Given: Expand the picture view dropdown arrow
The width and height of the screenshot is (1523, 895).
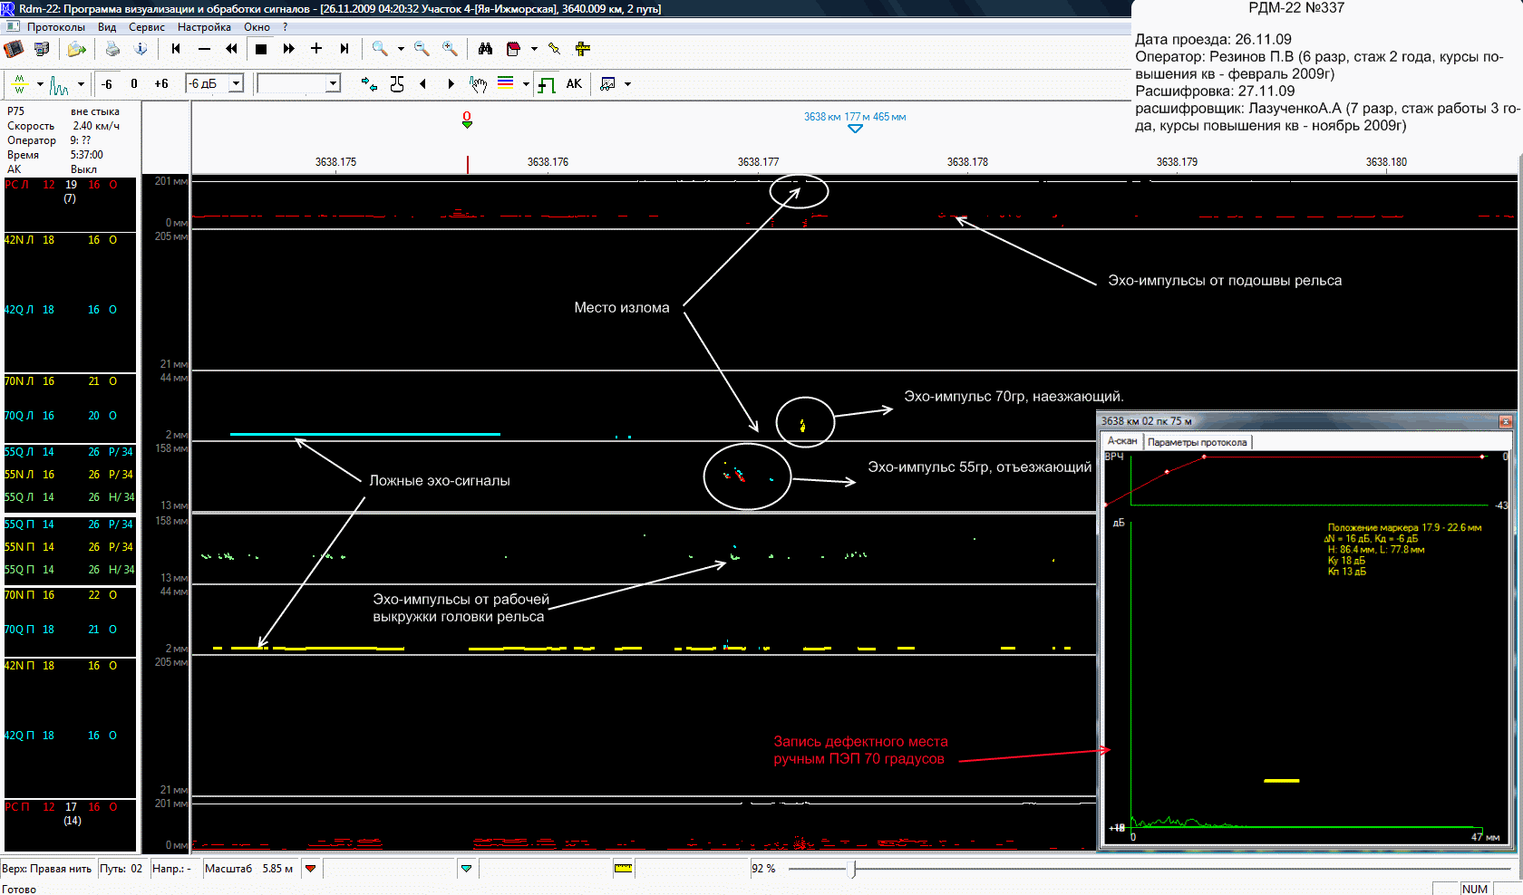Looking at the screenshot, I should pyautogui.click(x=627, y=84).
